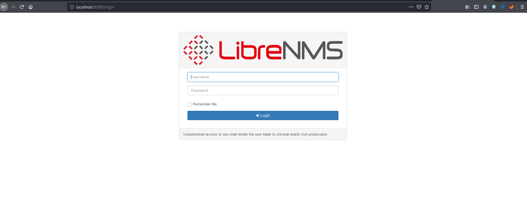Click the light blue square extension icon
Screen dimensions: 527x215
coord(494,7)
